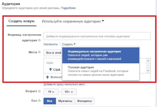Screen dimensions: 157x107
Task: Click location pin icon beside Включить
Action: pyautogui.click(x=47, y=77)
